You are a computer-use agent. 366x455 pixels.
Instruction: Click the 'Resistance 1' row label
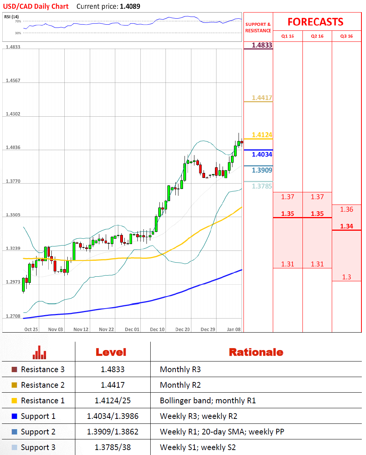pos(43,401)
